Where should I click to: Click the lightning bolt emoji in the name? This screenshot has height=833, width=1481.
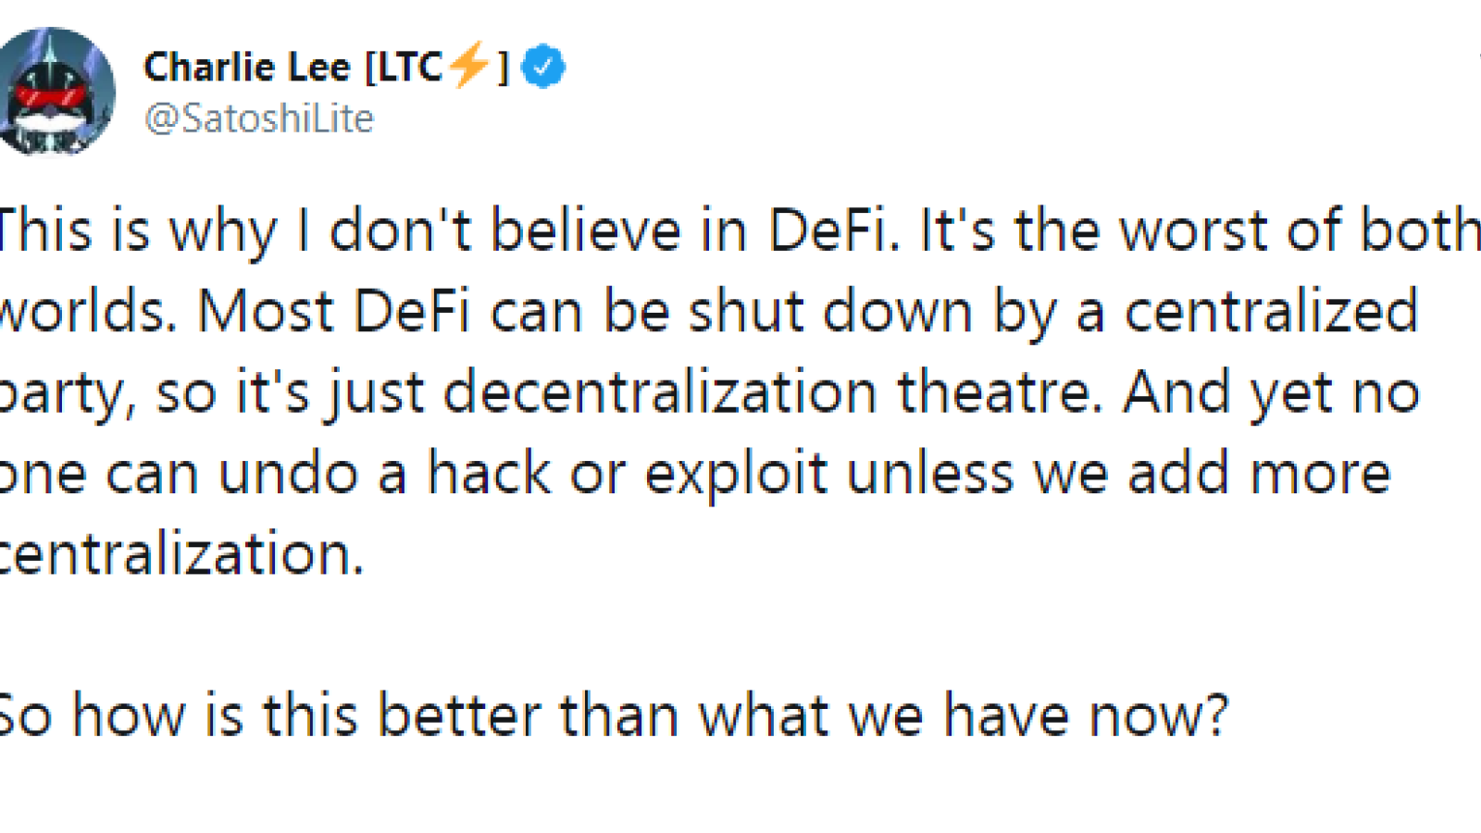(469, 64)
